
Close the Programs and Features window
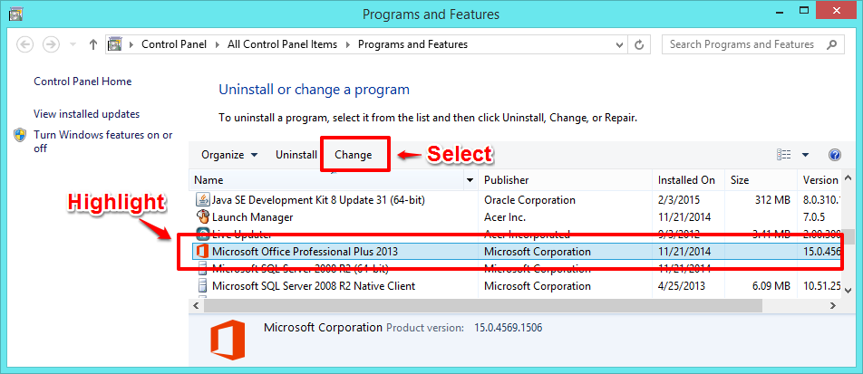(837, 11)
